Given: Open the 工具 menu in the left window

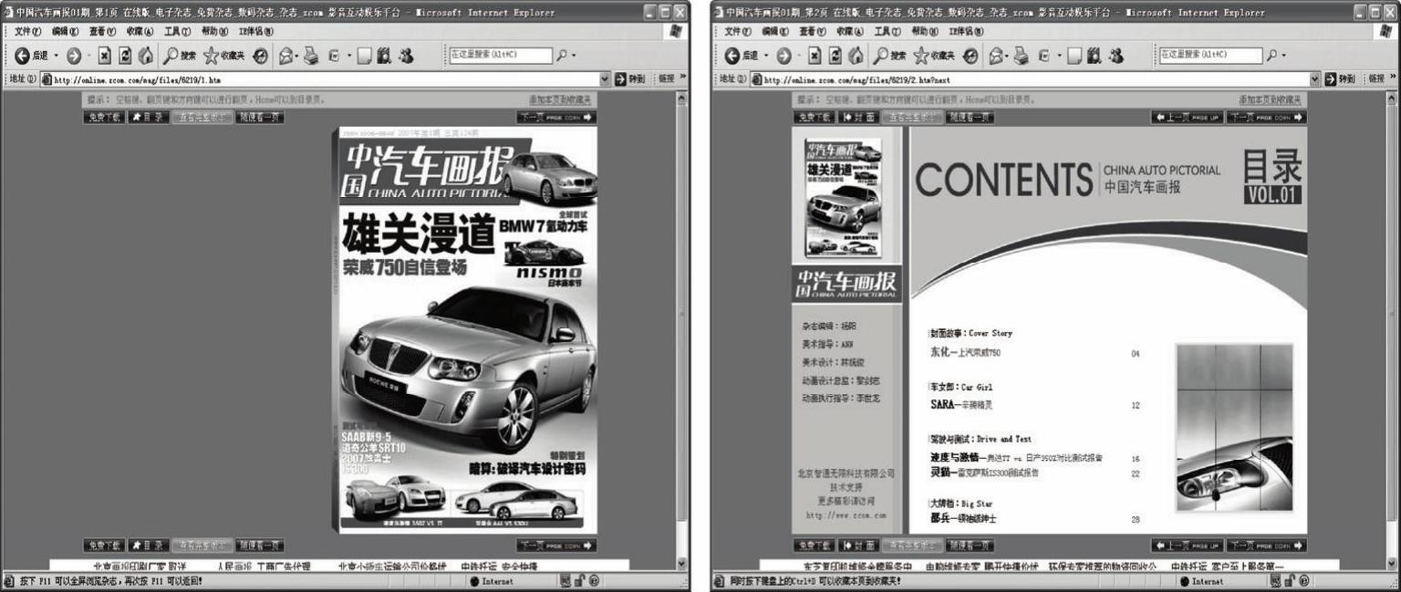Looking at the screenshot, I should point(177,31).
